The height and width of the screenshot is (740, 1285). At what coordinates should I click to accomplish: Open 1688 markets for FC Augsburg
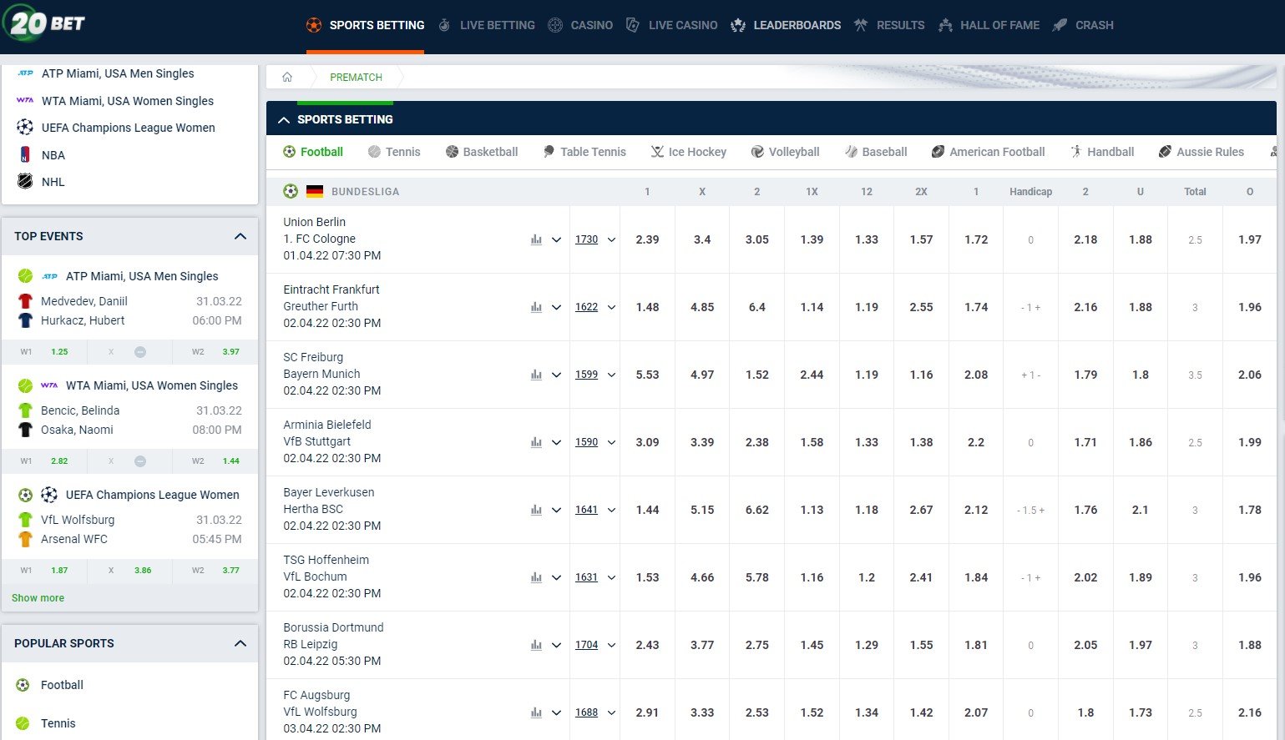[586, 712]
